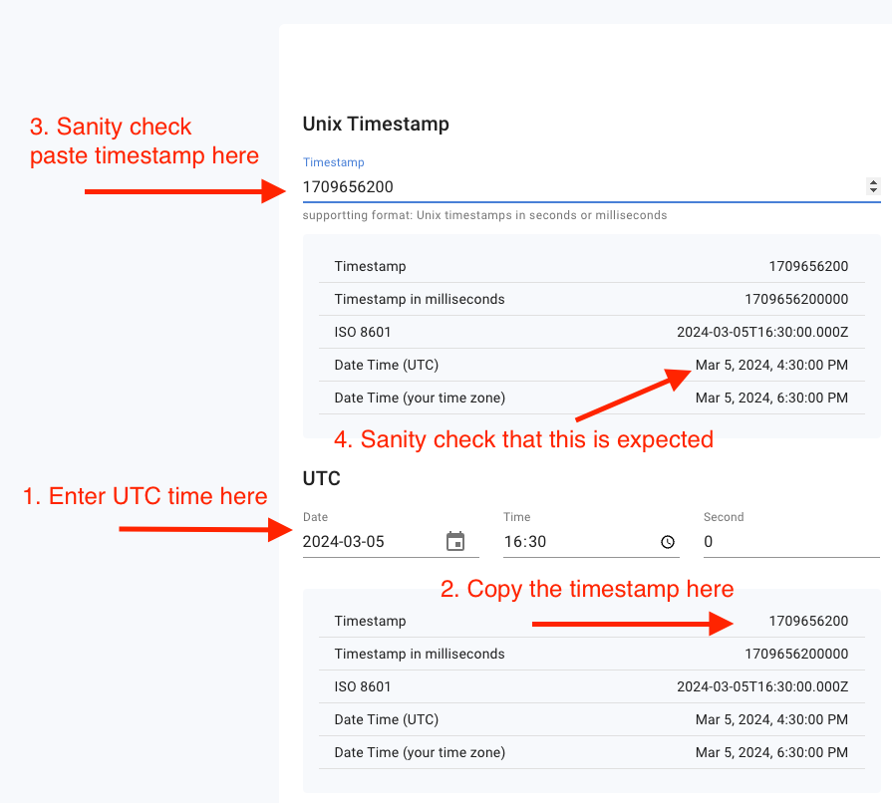Click Date Time (UTC) value in UTC results
Viewport: 892px width, 803px height.
click(x=771, y=719)
